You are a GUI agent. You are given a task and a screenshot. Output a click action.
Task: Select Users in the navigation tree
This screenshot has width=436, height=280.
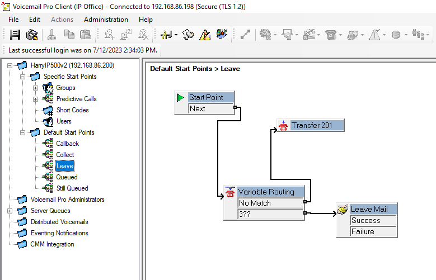pyautogui.click(x=64, y=121)
